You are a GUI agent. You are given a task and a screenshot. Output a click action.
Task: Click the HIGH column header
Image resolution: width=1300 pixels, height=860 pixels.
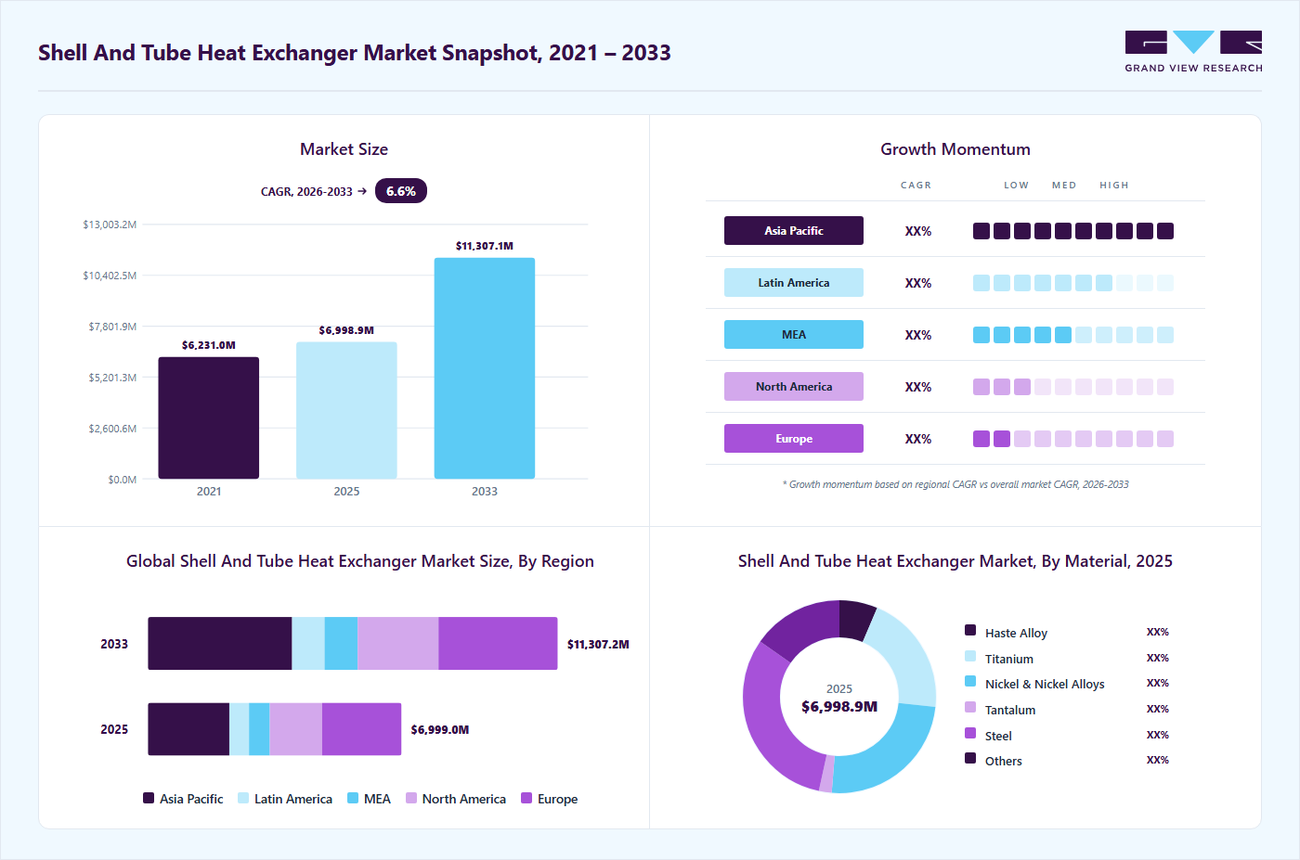1114,186
